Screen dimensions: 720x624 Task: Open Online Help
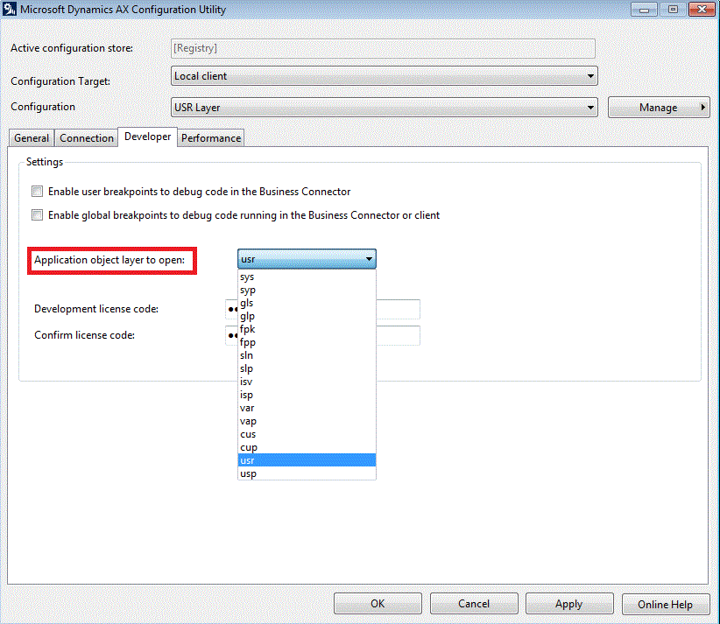click(x=665, y=604)
